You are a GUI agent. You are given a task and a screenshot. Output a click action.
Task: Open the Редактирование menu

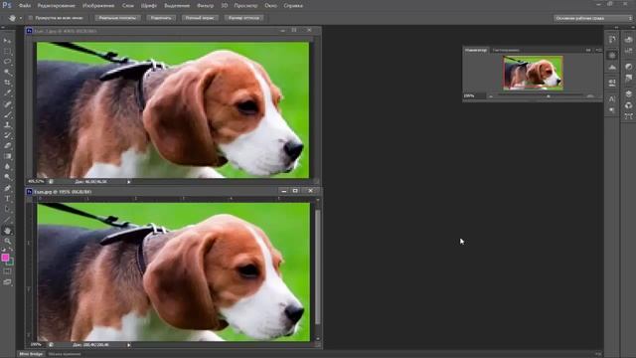[x=56, y=6]
